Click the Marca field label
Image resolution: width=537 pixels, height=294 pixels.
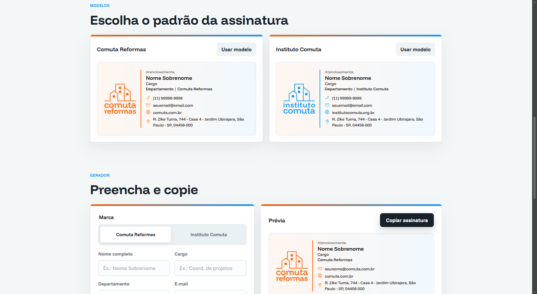[x=106, y=217]
